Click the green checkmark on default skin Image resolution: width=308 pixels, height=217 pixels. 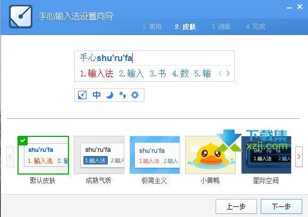(x=23, y=141)
